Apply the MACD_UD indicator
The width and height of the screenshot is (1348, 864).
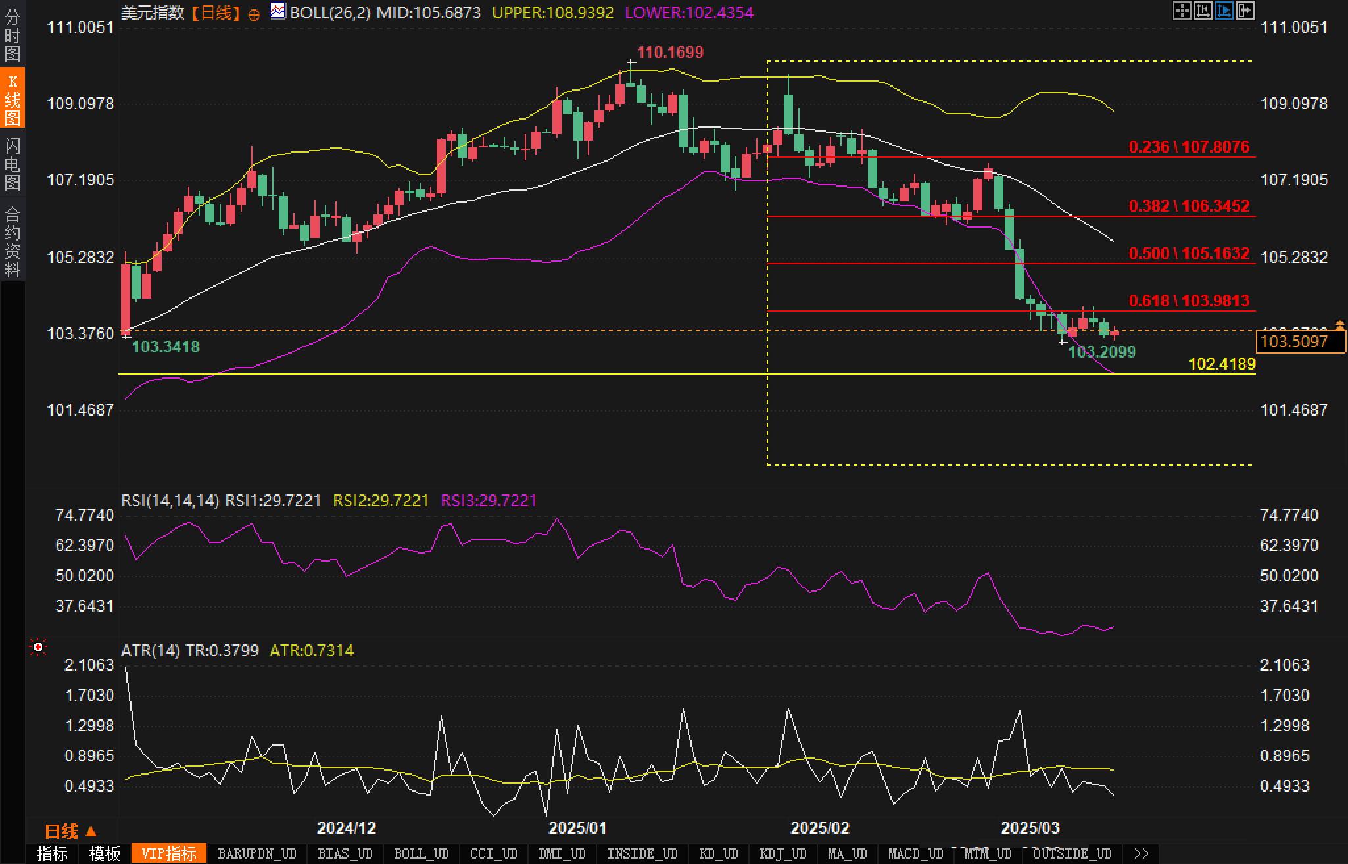tap(916, 853)
